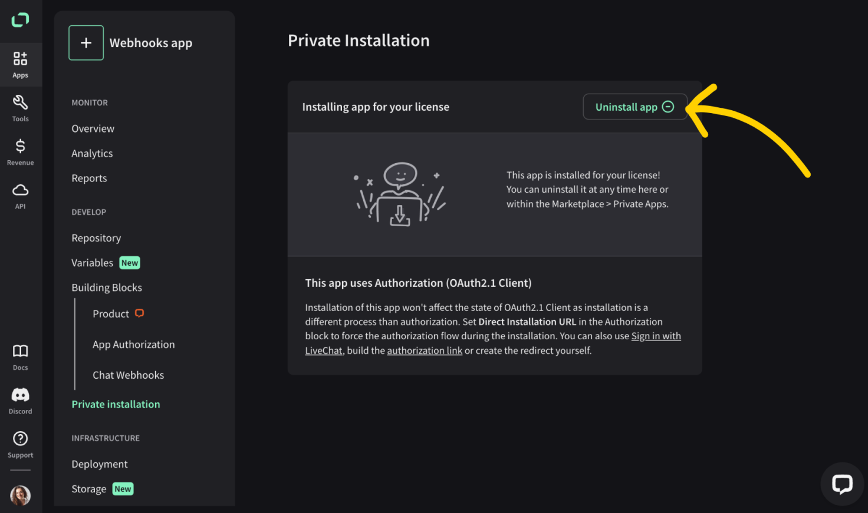Open the Apps section in sidebar
The height and width of the screenshot is (513, 868).
(21, 65)
